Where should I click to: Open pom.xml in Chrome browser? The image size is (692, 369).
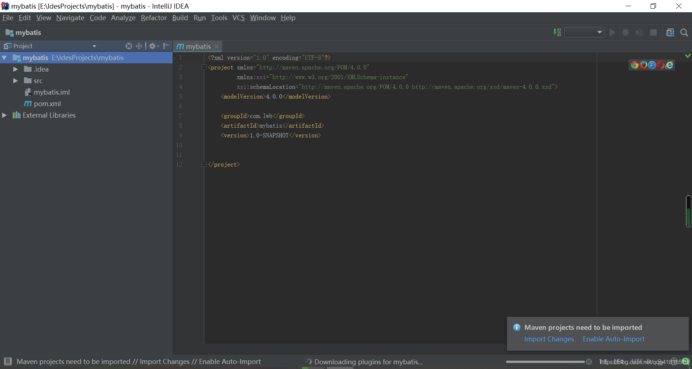click(x=635, y=65)
